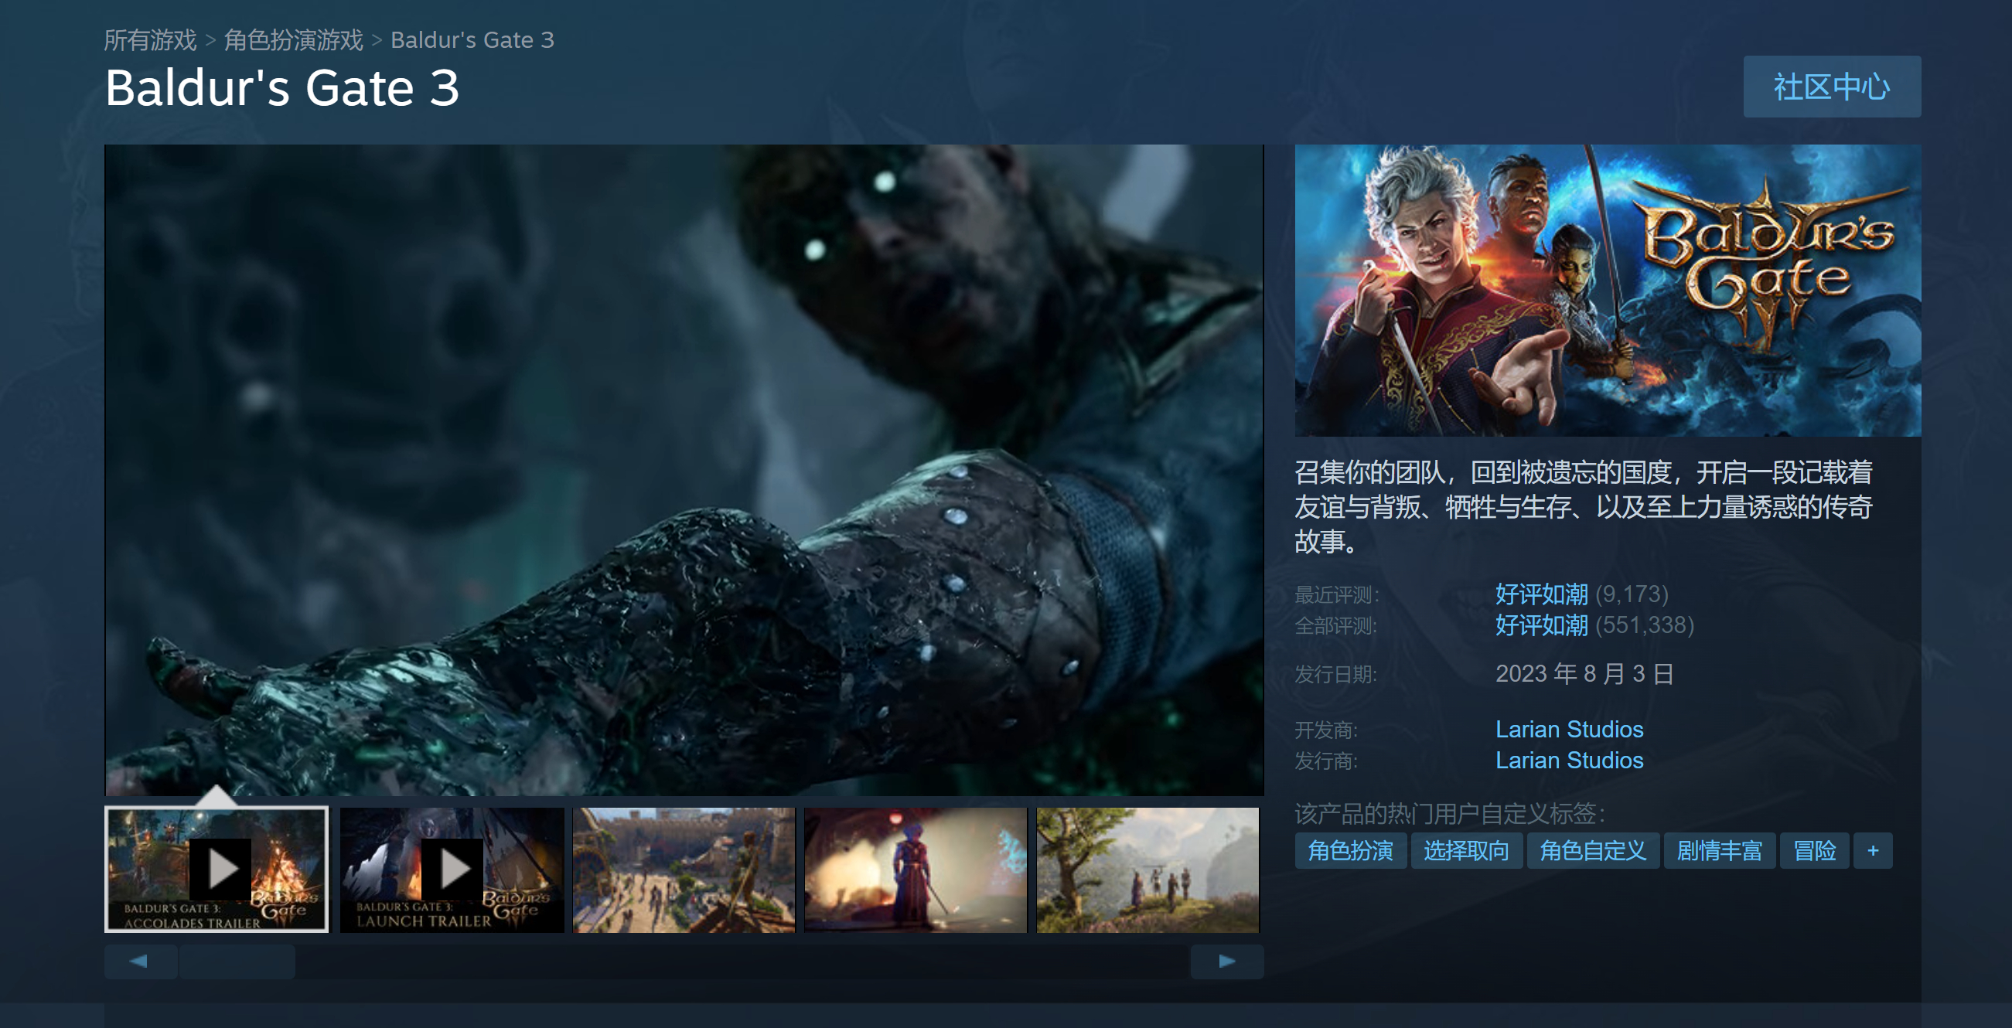
Task: Open the 所有游戏 breadcrumb link
Action: click(x=150, y=40)
